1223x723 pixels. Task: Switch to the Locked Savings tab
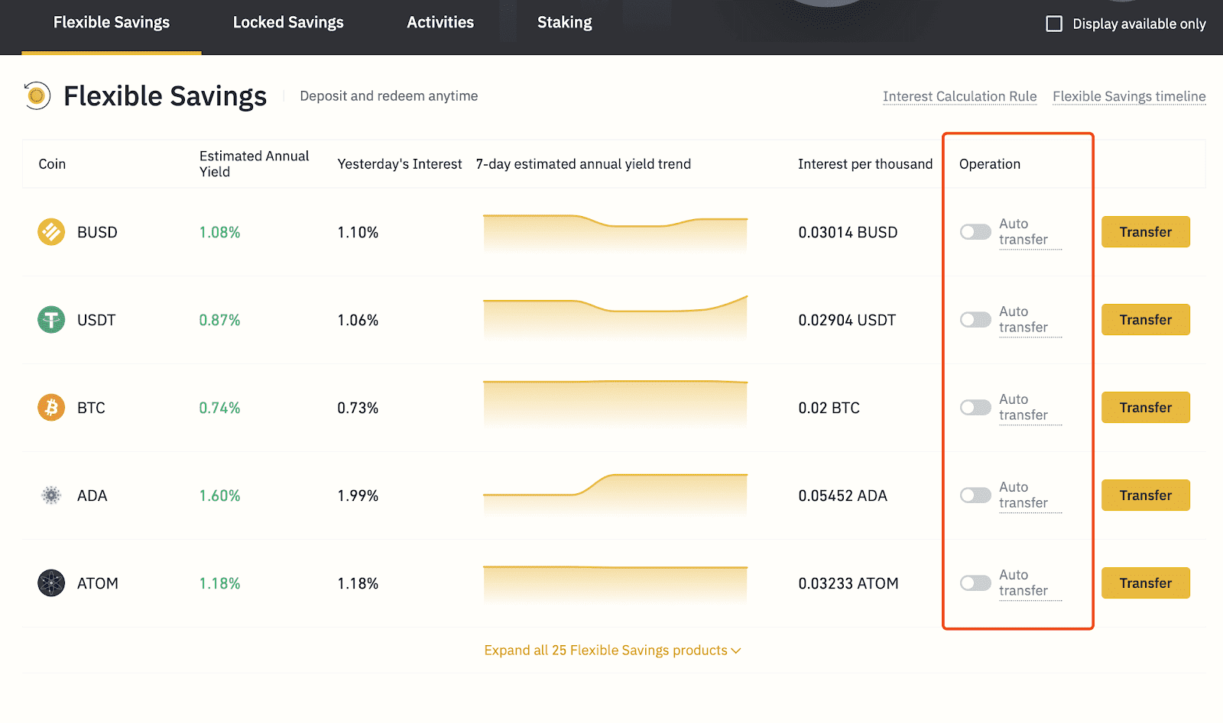pyautogui.click(x=288, y=23)
